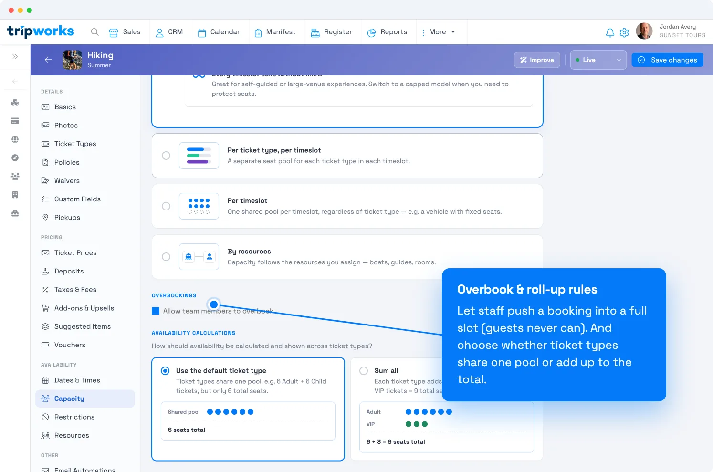Click the grey back arrow in left rail
Viewport: 713px width, 472px height.
pos(15,81)
